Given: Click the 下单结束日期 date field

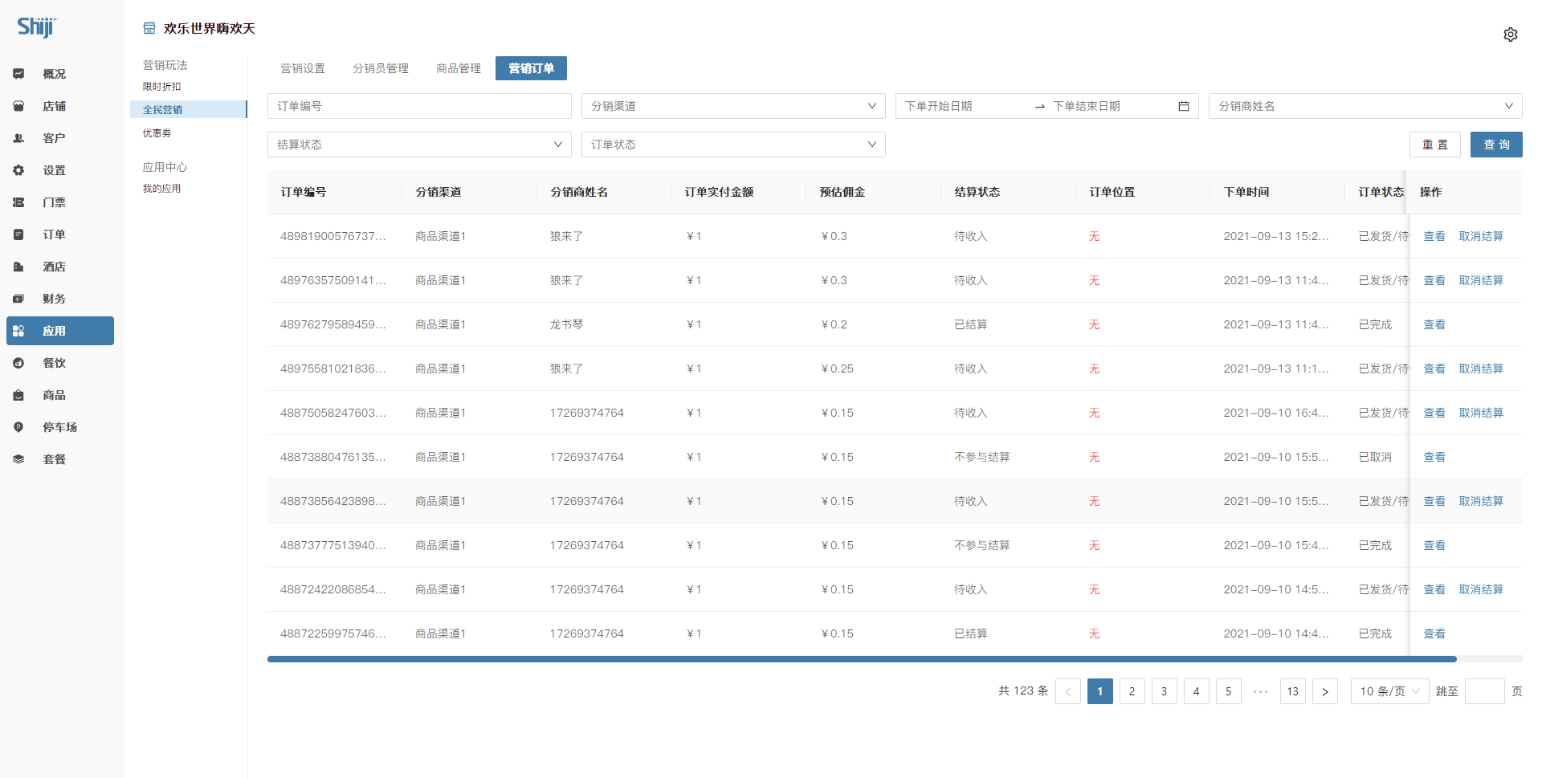Looking at the screenshot, I should point(1112,106).
